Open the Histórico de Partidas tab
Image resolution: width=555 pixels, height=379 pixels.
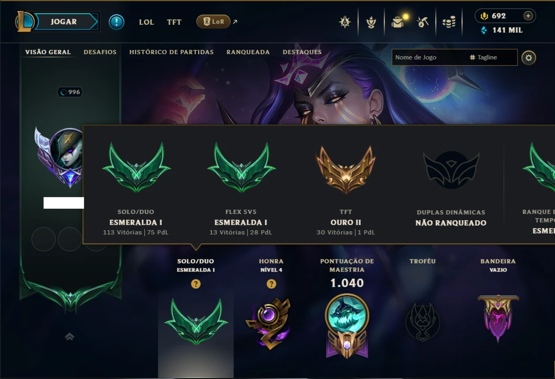[x=171, y=52]
